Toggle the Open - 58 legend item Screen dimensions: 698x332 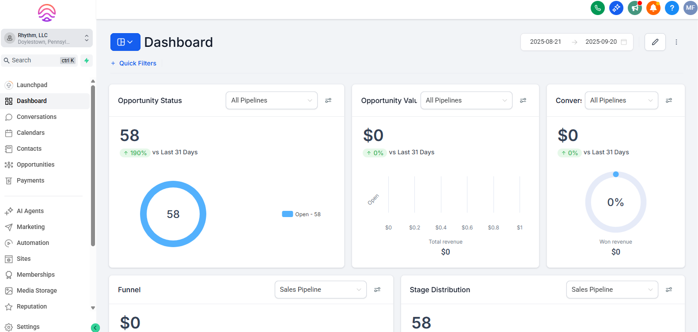coord(301,214)
